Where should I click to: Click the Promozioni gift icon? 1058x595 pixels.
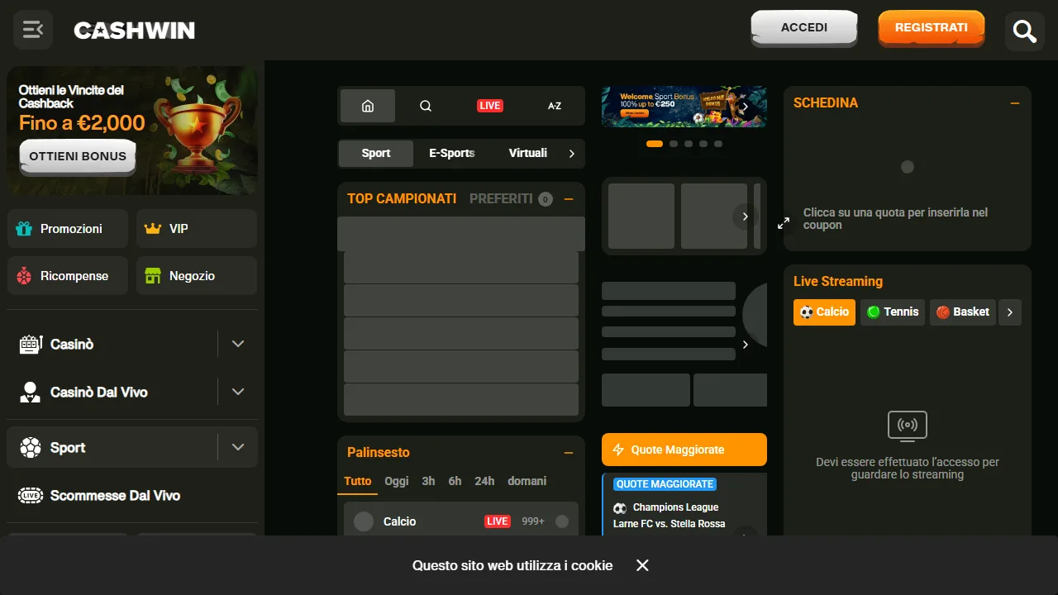[x=25, y=229]
